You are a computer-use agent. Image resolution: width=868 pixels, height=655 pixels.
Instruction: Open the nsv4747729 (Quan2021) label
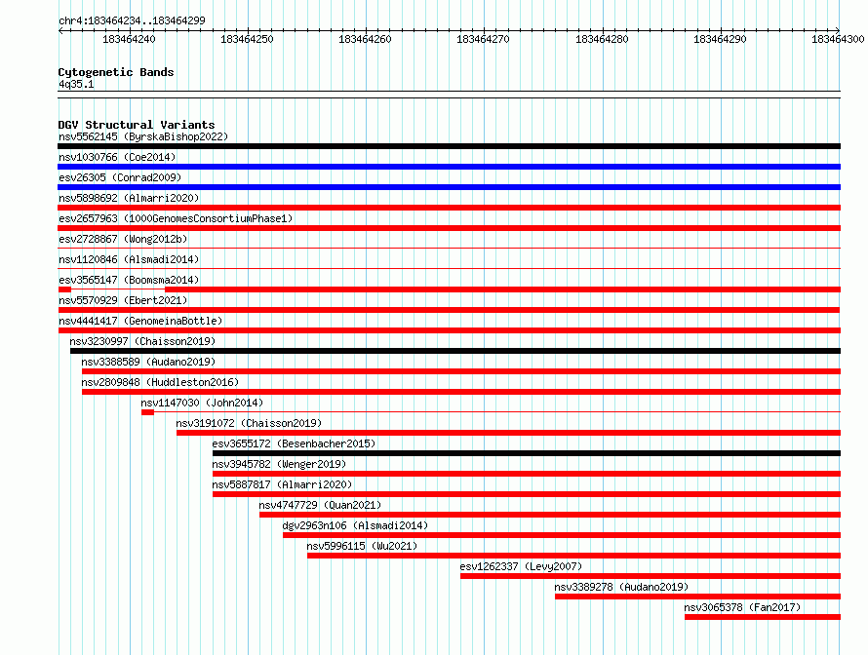click(x=320, y=505)
